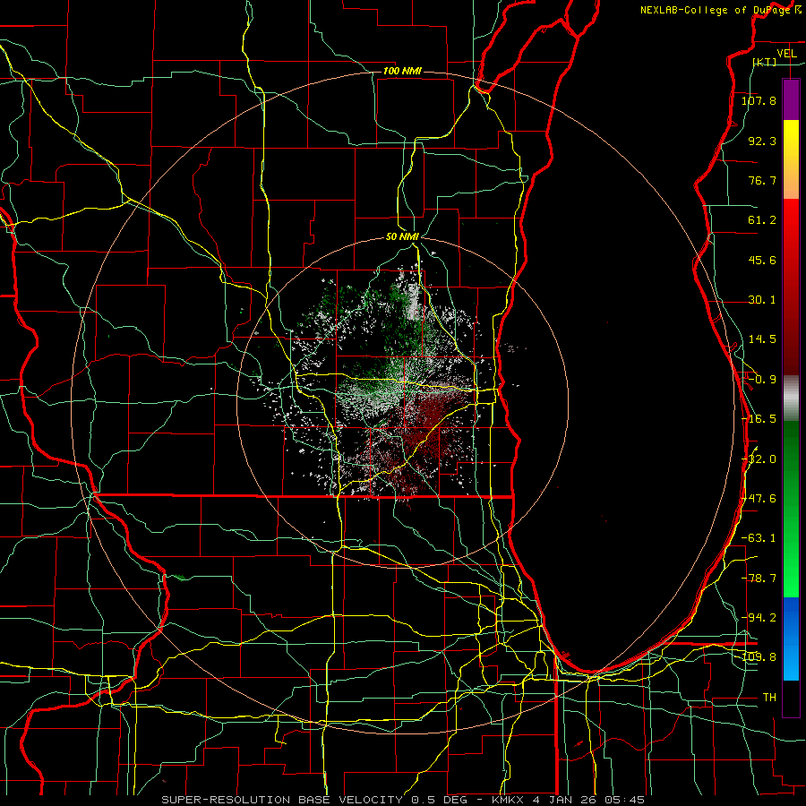Click the [KT] units label
The width and height of the screenshot is (806, 806).
pyautogui.click(x=765, y=62)
